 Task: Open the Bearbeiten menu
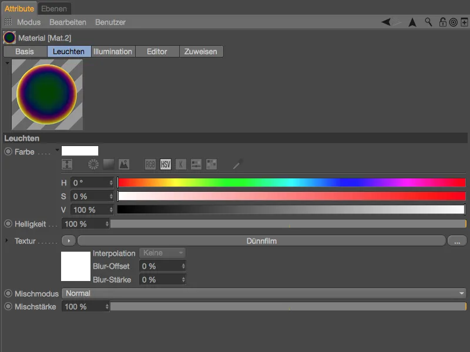(x=68, y=22)
